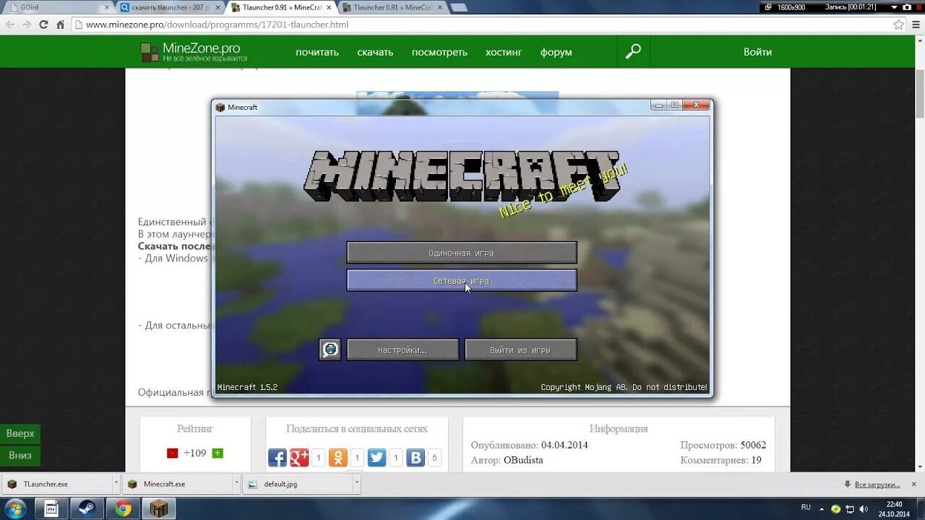Screen dimensions: 925x520
Task: Close the Chrome downloads bar
Action: (914, 484)
